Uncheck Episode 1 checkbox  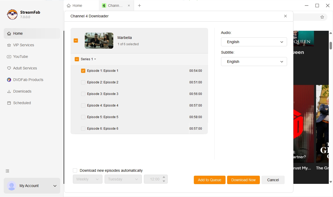83,71
